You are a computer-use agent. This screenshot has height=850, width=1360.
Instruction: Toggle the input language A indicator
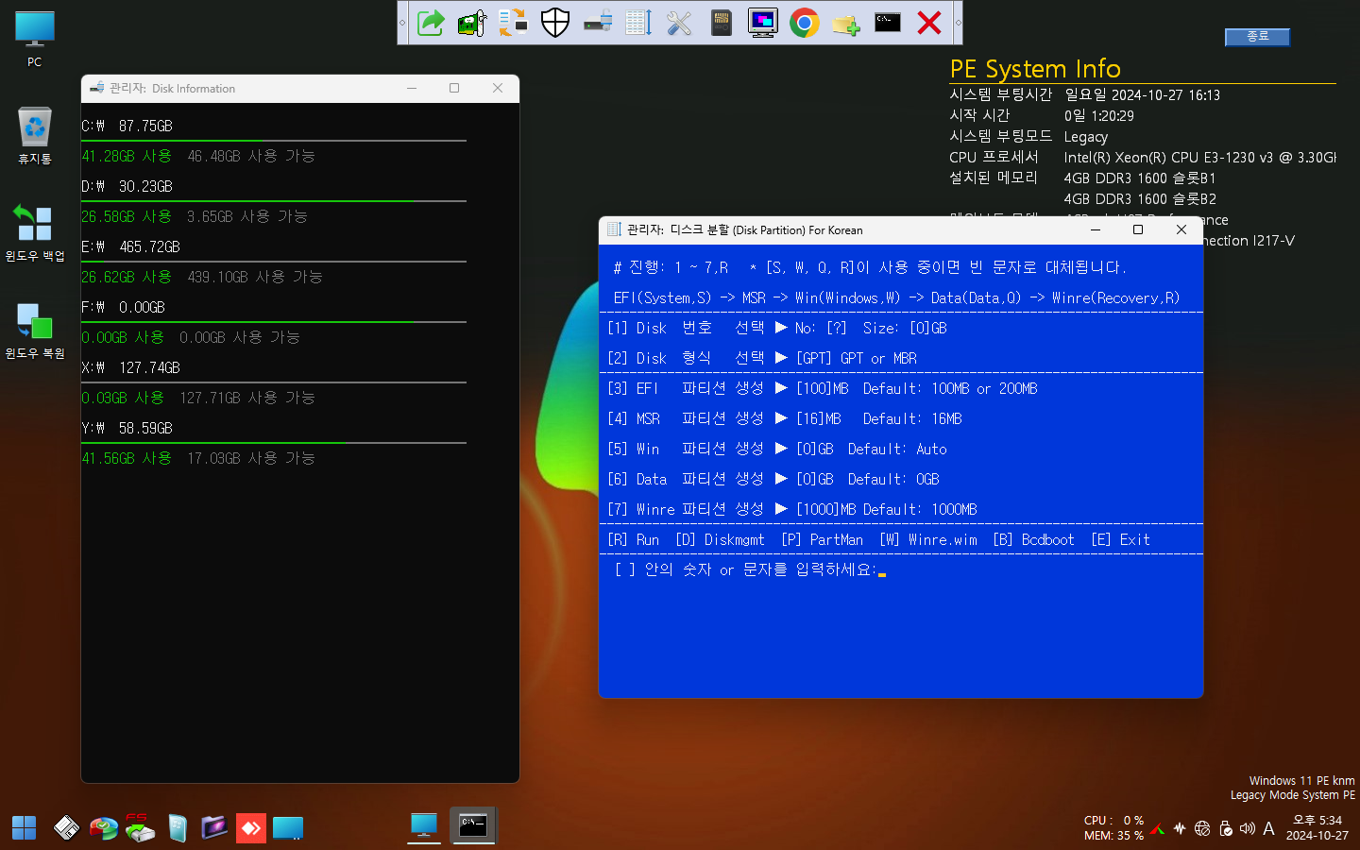pos(1268,828)
